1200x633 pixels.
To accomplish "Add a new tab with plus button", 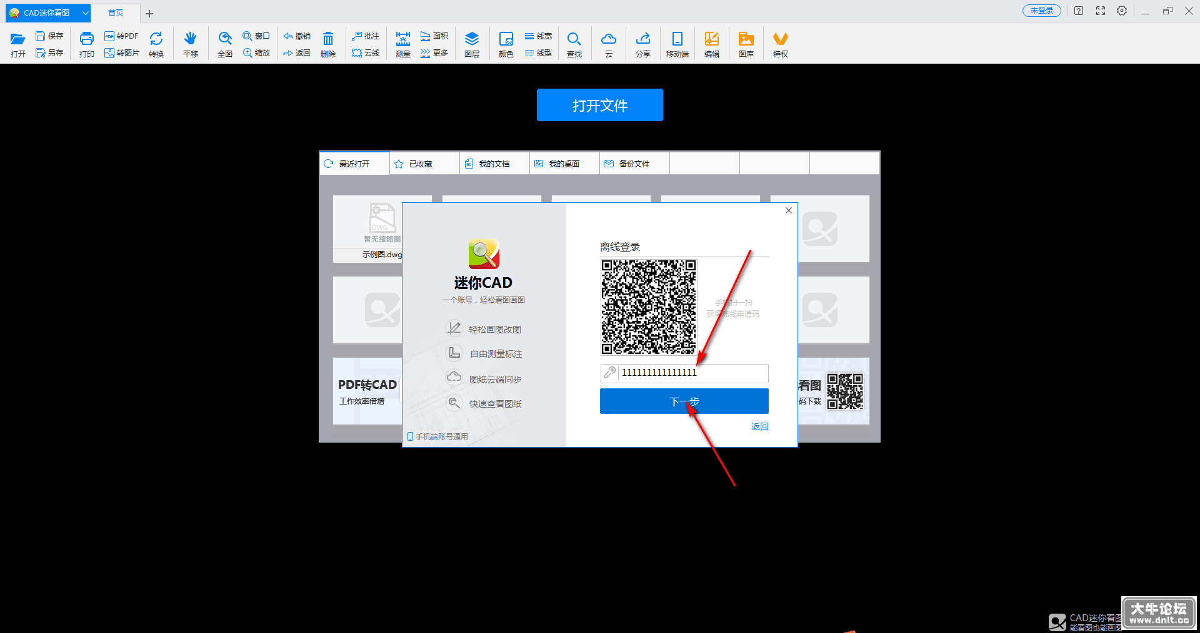I will click(149, 14).
